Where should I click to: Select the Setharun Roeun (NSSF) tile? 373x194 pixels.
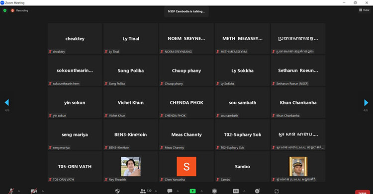(x=298, y=70)
